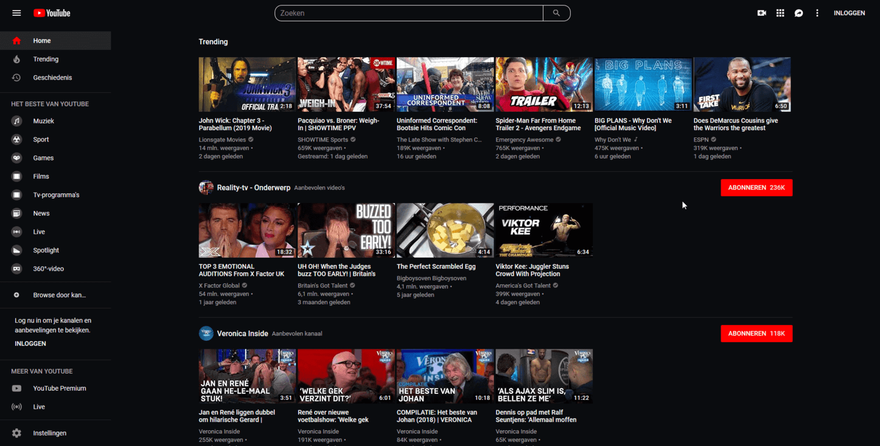Click the YouTube logo
Screen dimensions: 880x446
[52, 13]
